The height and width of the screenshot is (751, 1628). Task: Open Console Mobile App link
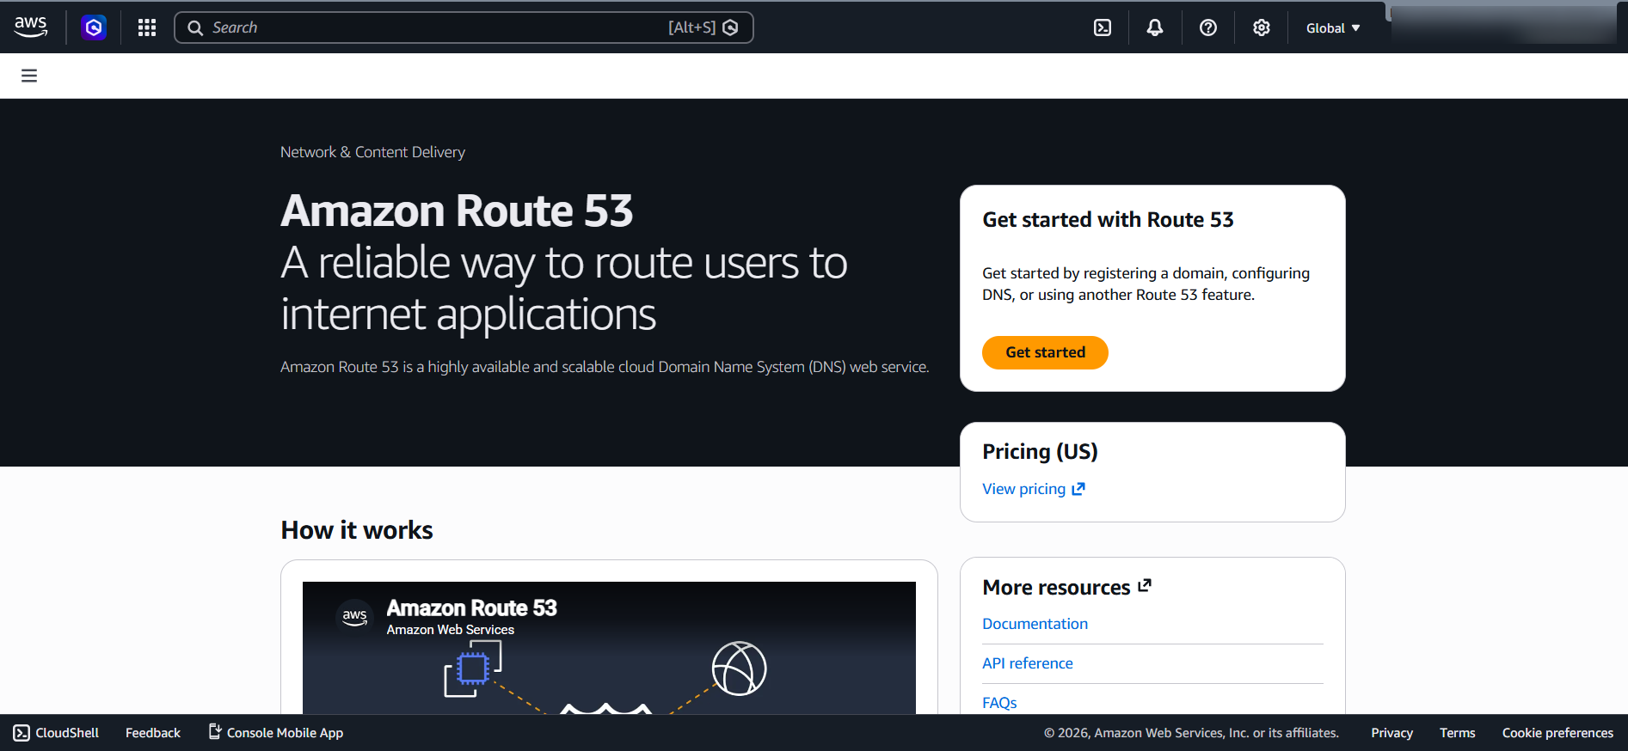(275, 733)
